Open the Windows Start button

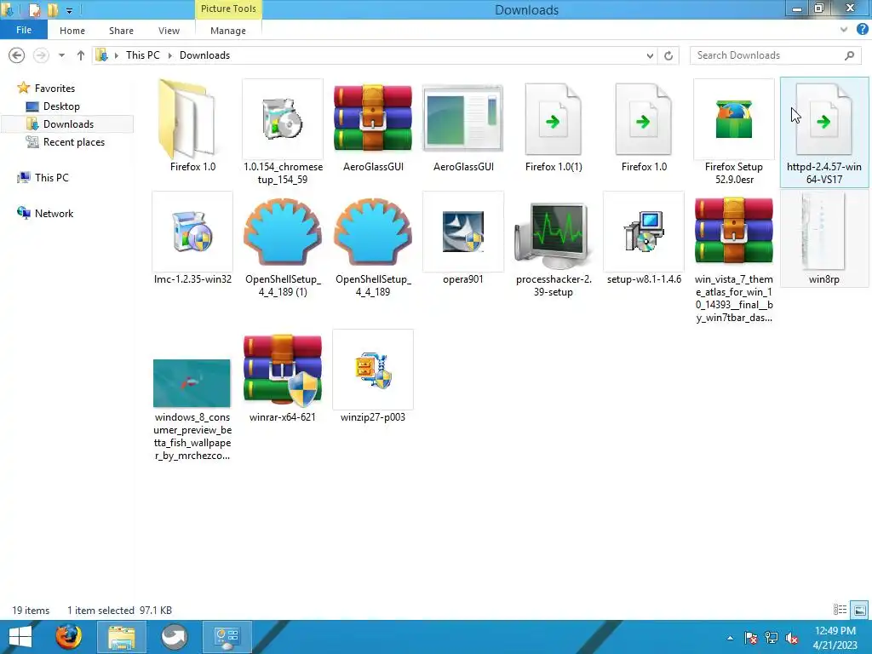20,637
